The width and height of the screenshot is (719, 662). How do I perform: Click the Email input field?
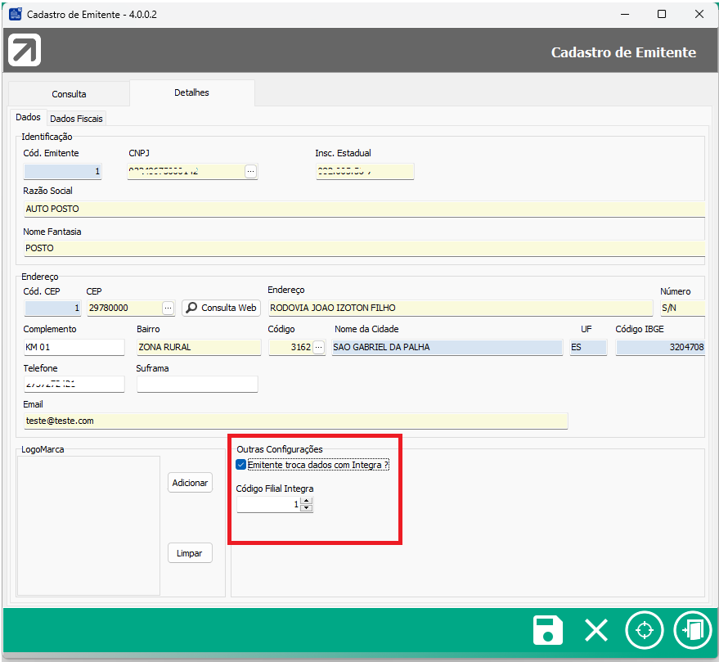point(294,421)
